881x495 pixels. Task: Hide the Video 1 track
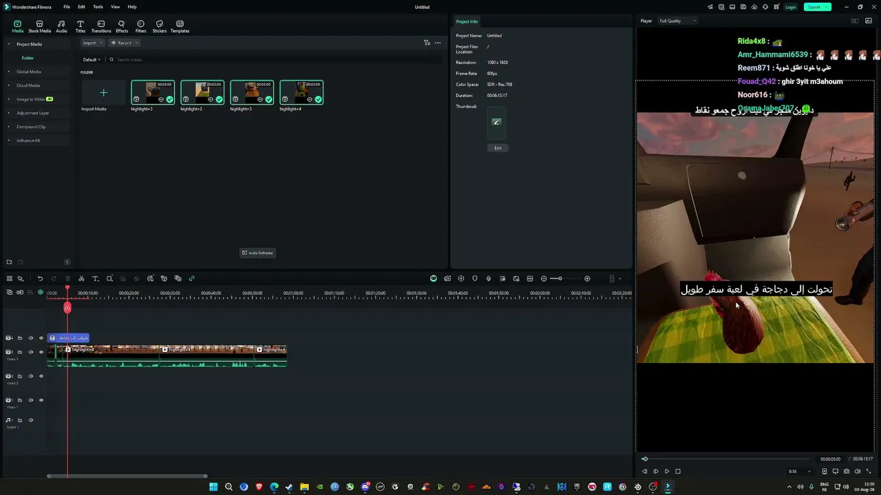click(41, 400)
